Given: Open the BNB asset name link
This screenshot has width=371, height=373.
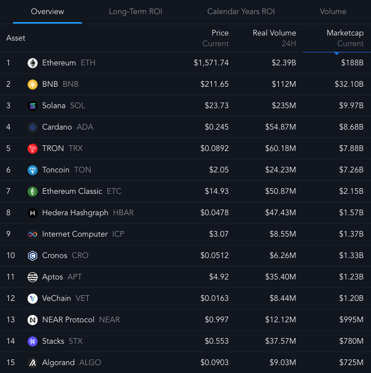Looking at the screenshot, I should (50, 84).
